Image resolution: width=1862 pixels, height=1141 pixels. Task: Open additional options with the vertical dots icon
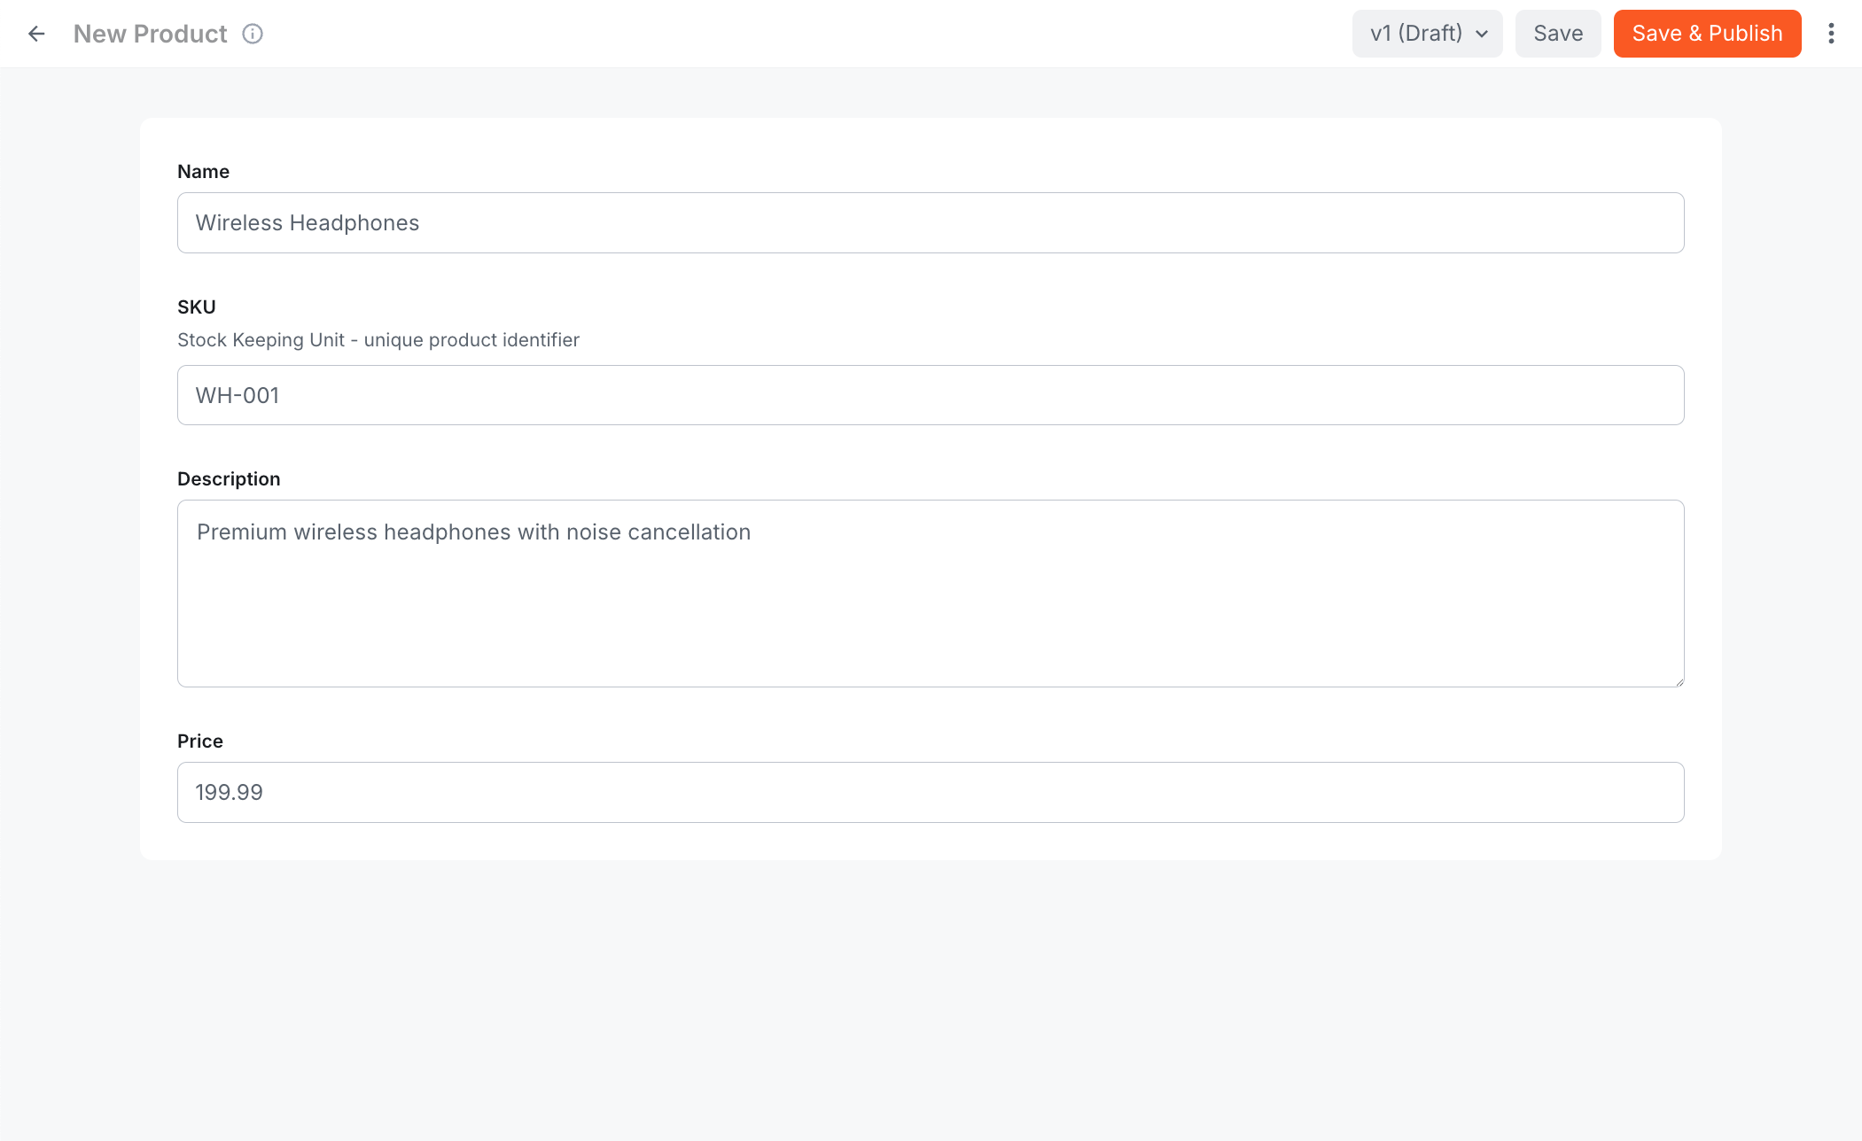coord(1833,33)
